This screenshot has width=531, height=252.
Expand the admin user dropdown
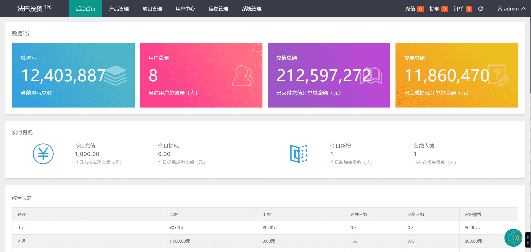pos(511,9)
